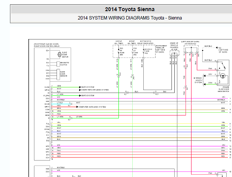This screenshot has height=177, width=232.
Task: Select the "MAGNETIC CLUTCH" label
Action: pos(65,64)
